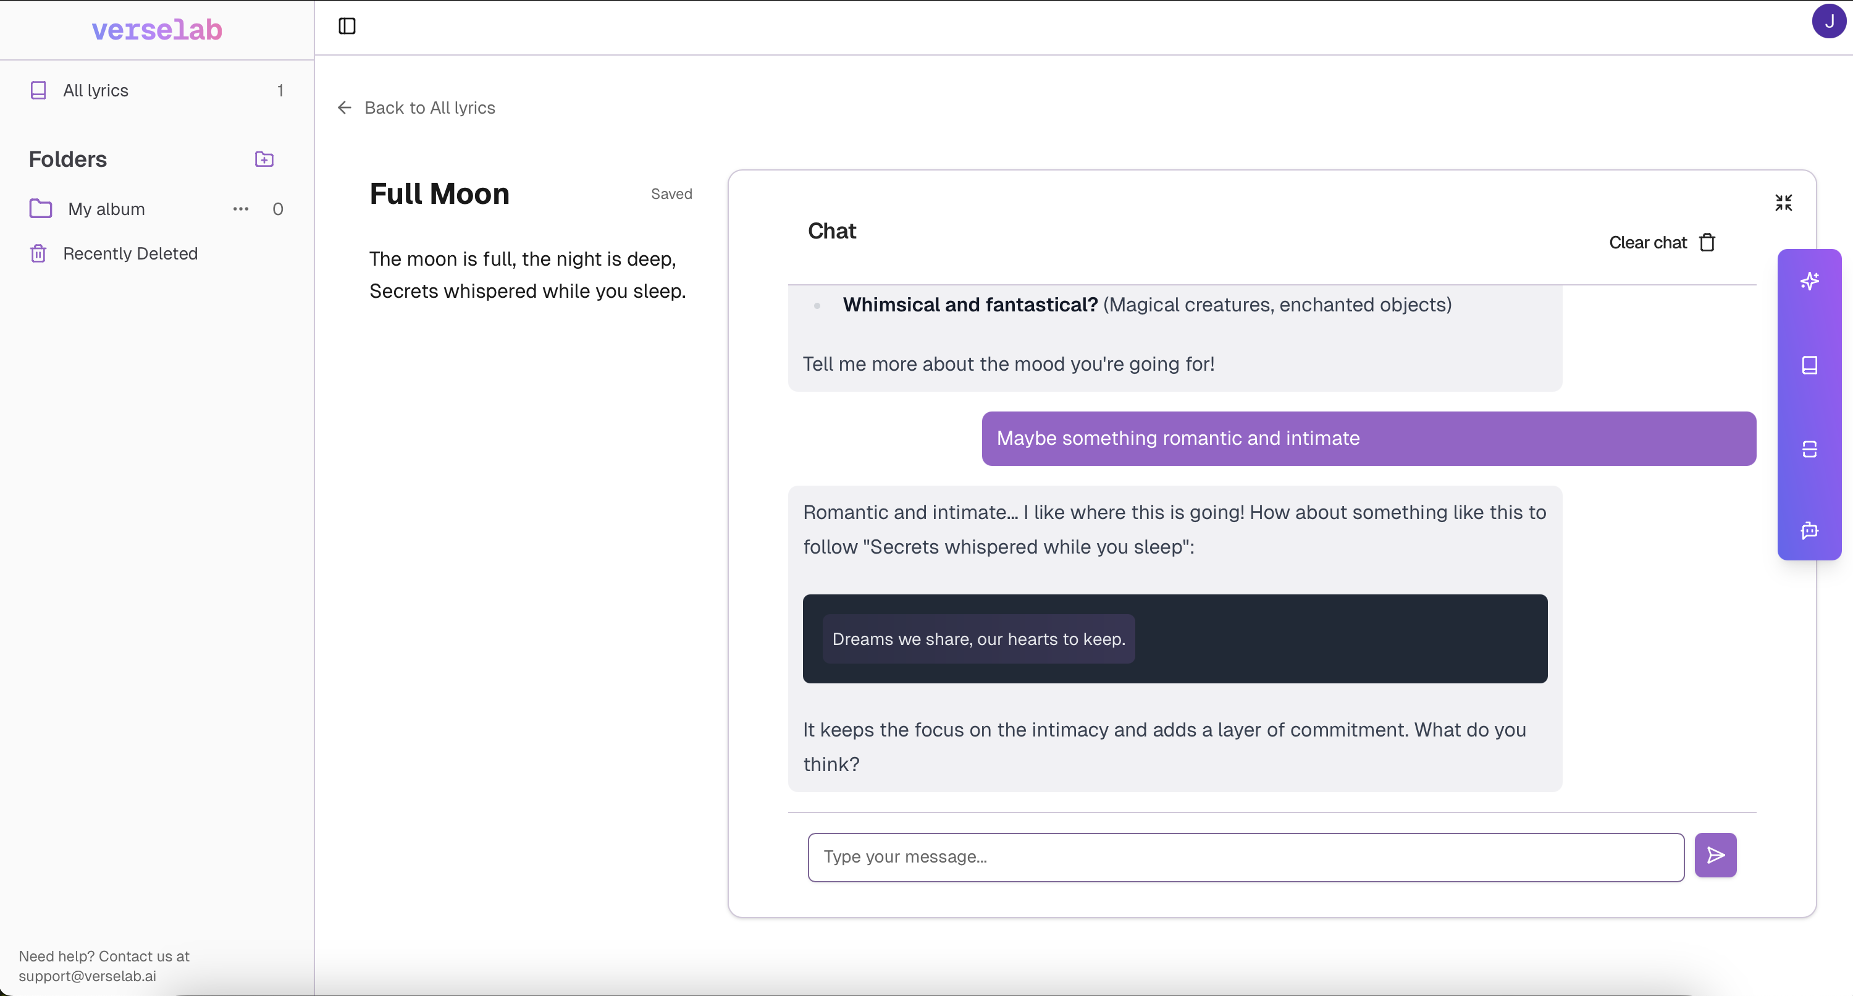This screenshot has width=1853, height=996.
Task: Click the Clear chat button
Action: [1647, 243]
